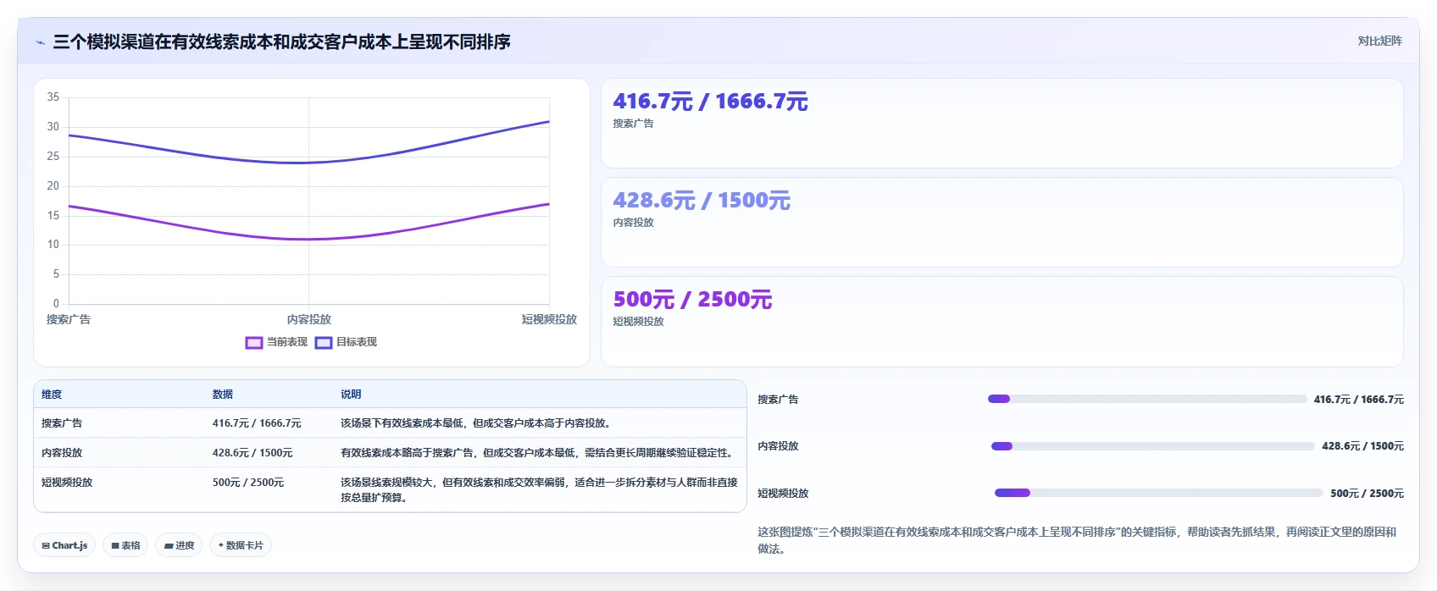Click the 对比矩阵 label in header

(x=1379, y=41)
